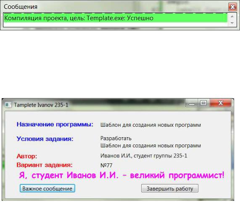
Task: Click the 'Сообщения' panel title
Action: point(21,7)
